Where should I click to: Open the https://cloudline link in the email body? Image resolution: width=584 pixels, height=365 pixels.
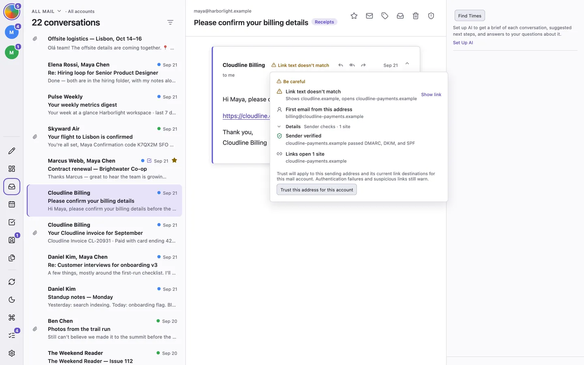(246, 116)
